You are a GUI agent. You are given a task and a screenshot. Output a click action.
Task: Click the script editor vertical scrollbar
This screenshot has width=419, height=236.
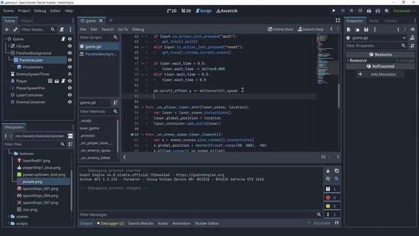(338, 96)
